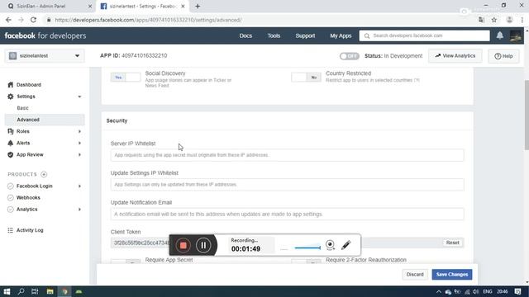Collapse the Settings section arrow
This screenshot has height=297, width=529.
click(79, 97)
